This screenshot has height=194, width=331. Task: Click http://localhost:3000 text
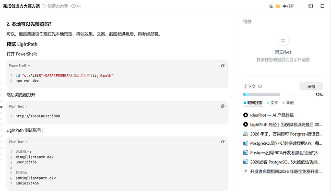point(37,116)
